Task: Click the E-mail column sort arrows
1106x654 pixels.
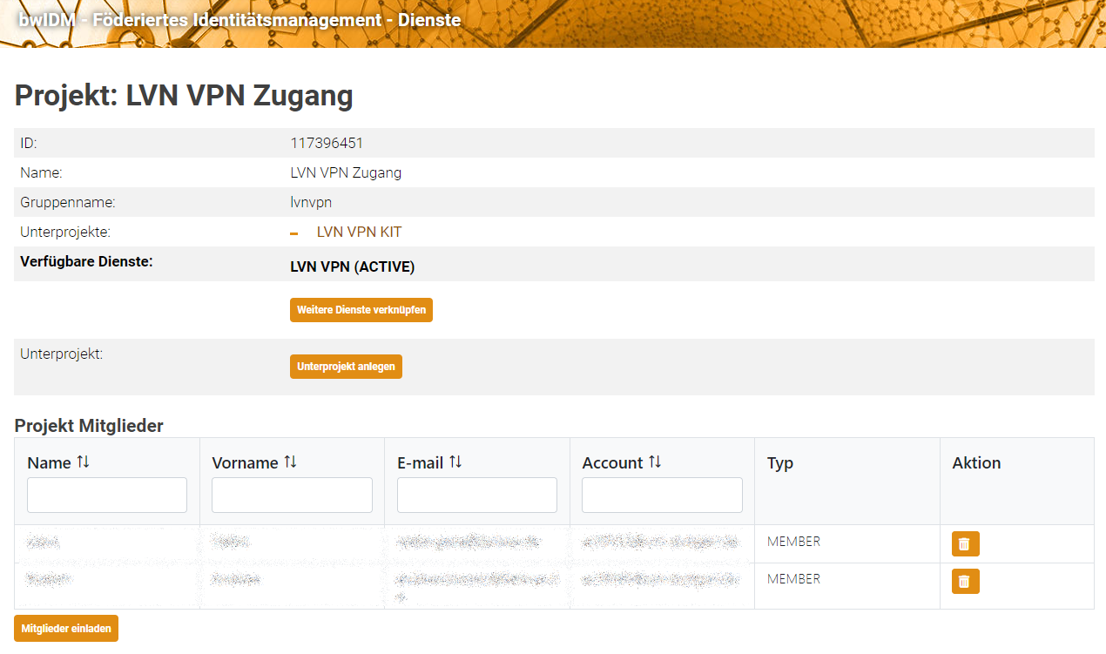Action: pyautogui.click(x=455, y=462)
